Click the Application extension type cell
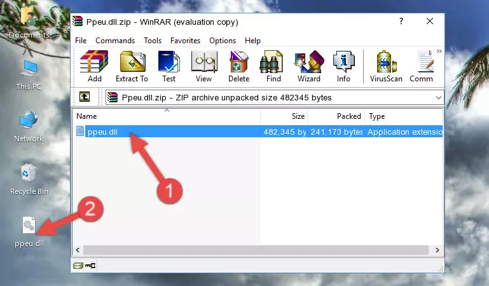The image size is (489, 286). pos(405,132)
